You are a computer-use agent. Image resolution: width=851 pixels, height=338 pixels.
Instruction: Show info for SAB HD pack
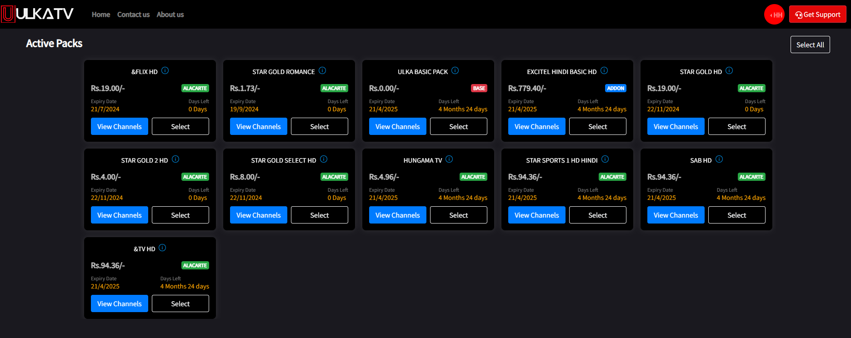(719, 159)
